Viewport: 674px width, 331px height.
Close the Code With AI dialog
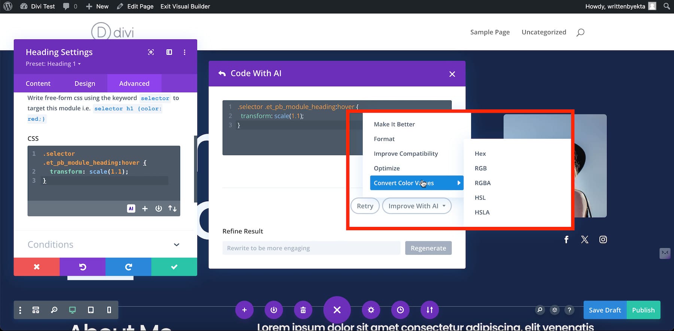pos(452,74)
